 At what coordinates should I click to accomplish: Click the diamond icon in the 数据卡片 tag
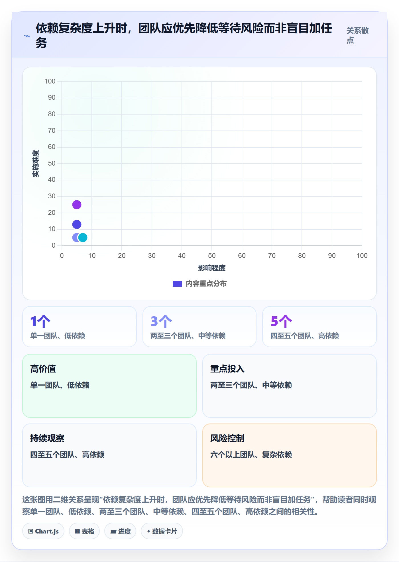(148, 531)
